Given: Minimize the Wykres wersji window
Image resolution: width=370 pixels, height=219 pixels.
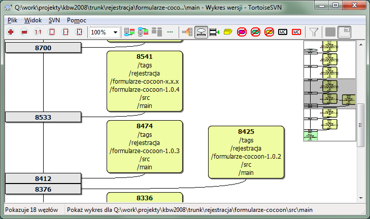Looking at the screenshot, I should click(322, 6).
